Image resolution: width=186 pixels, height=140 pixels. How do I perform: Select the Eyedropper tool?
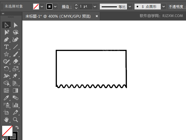tap(6, 98)
